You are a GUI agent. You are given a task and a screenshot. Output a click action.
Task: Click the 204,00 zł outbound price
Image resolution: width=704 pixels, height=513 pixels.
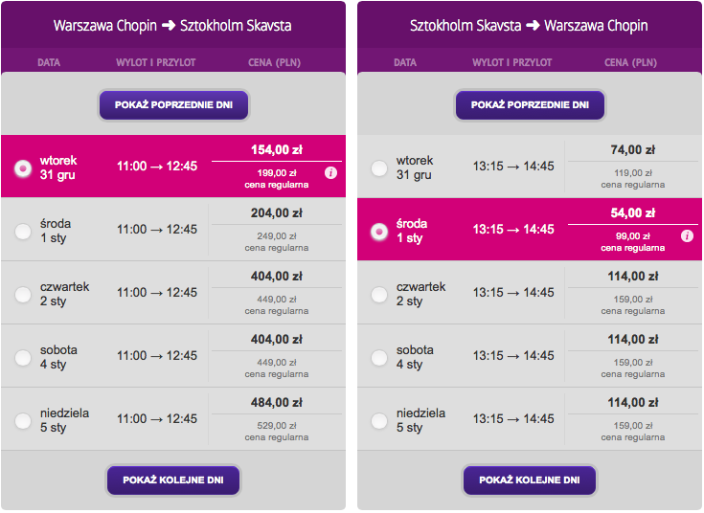point(277,212)
